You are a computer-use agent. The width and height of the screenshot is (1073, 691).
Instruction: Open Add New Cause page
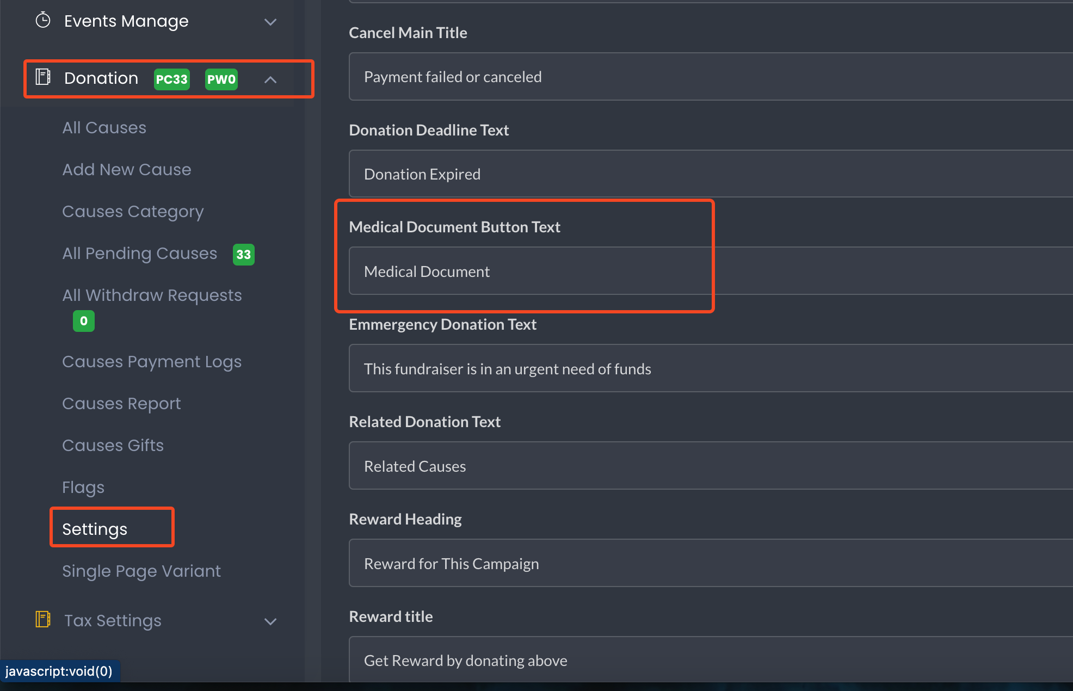(127, 169)
